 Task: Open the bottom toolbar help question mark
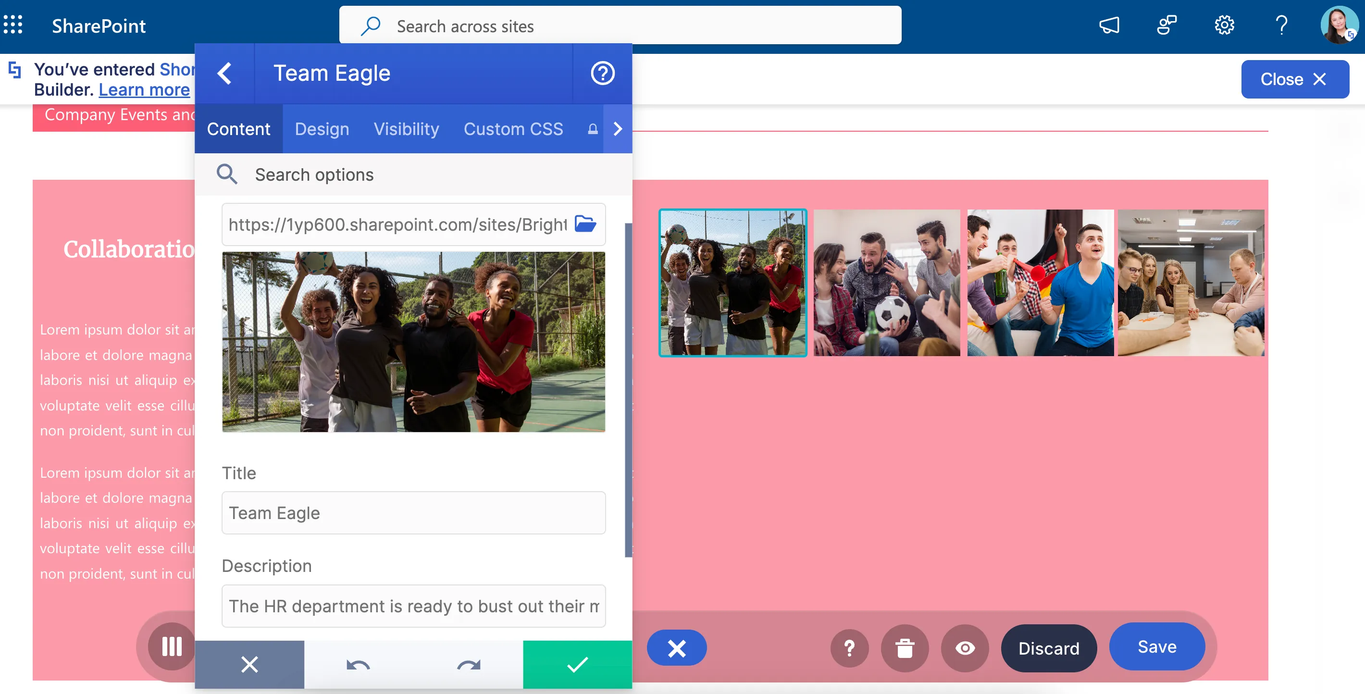click(849, 648)
